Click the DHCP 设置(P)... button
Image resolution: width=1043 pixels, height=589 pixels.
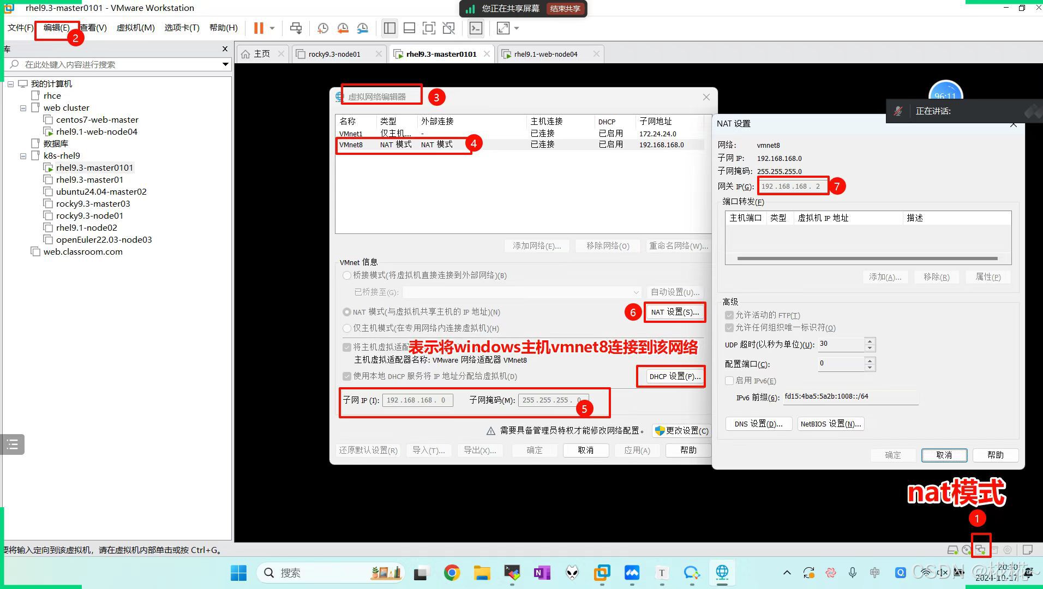(x=675, y=376)
